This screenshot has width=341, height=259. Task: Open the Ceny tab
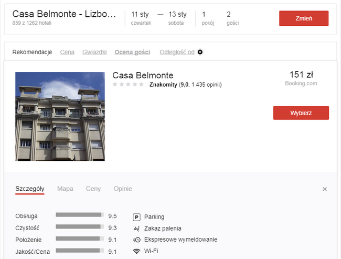pos(93,189)
